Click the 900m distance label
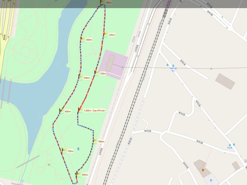Screen dimensions: 247x185 (101, 142)
